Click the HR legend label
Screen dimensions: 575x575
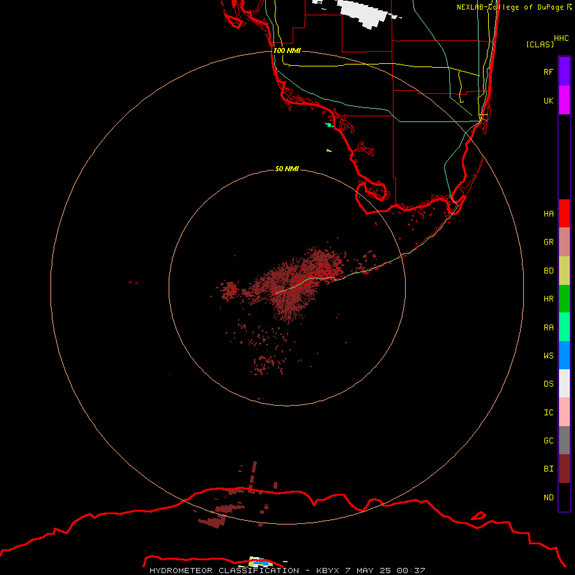pyautogui.click(x=548, y=299)
